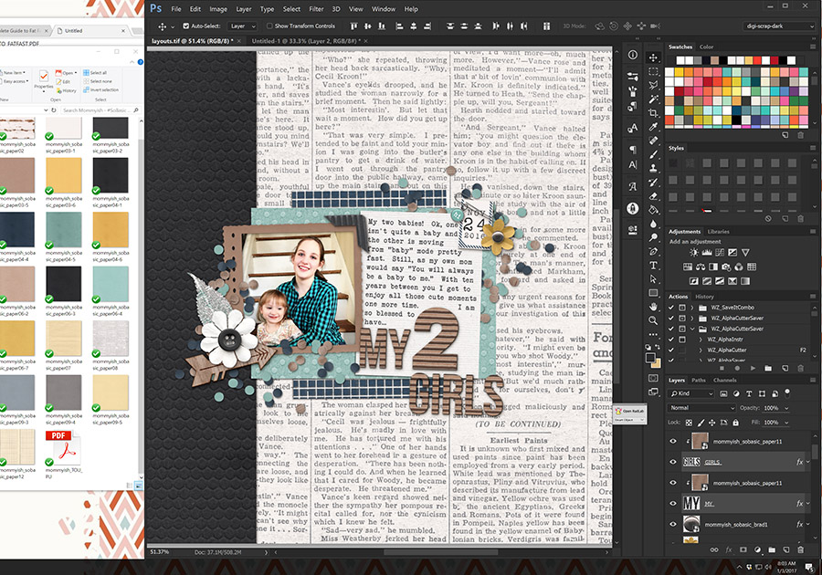The width and height of the screenshot is (822, 575).
Task: Hide the MY text layer
Action: 673,503
